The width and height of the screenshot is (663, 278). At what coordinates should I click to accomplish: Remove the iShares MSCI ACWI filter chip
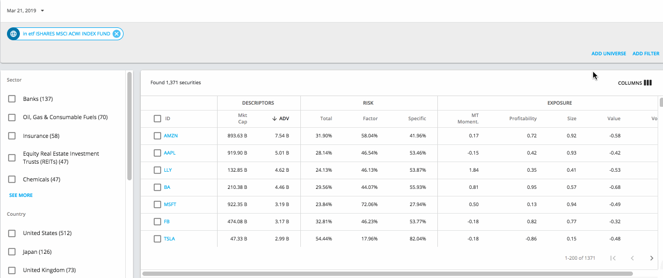(117, 34)
